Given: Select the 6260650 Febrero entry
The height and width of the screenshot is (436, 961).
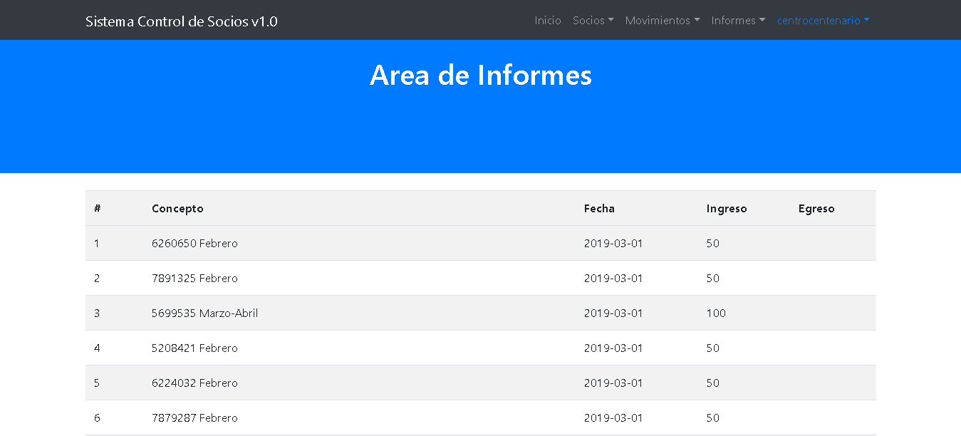Looking at the screenshot, I should pyautogui.click(x=194, y=244).
